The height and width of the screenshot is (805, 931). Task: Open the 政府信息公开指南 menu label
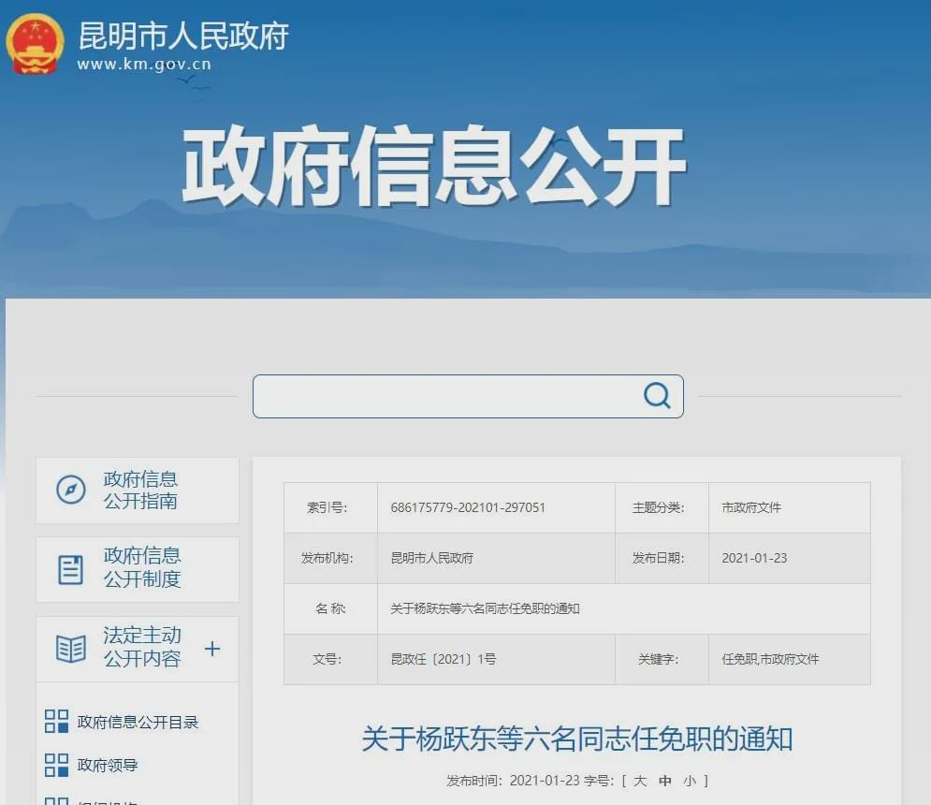pos(140,490)
